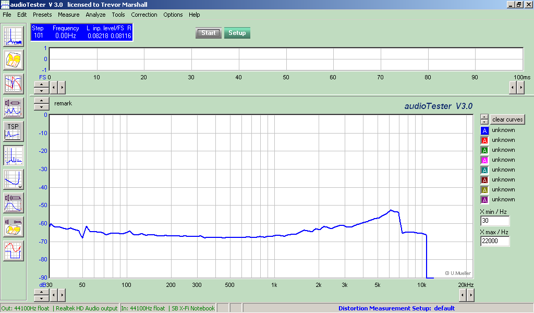Select the purple curve color swatch
Viewport: 534px width, 313px height.
point(484,200)
